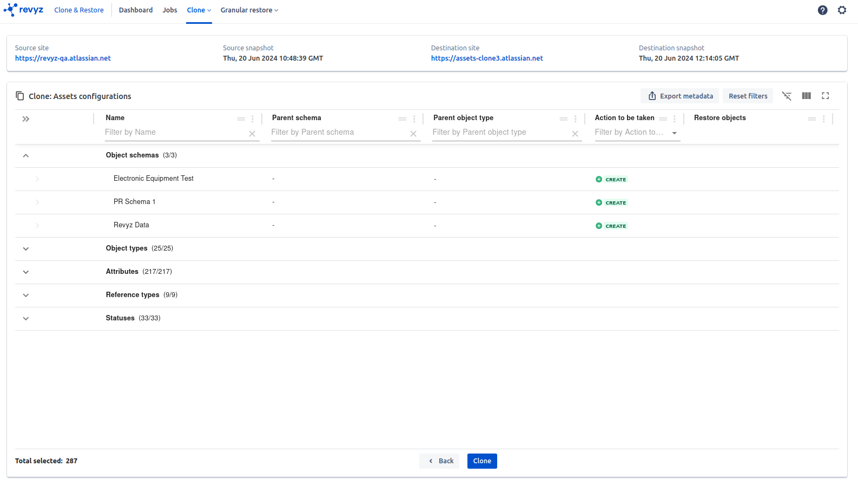Expand the Object types group
Screen dimensions: 858x486
(25, 249)
